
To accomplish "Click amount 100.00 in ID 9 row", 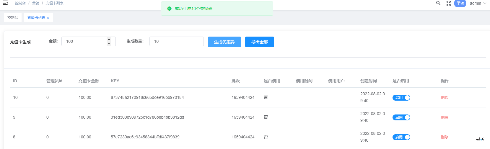I will tap(85, 117).
